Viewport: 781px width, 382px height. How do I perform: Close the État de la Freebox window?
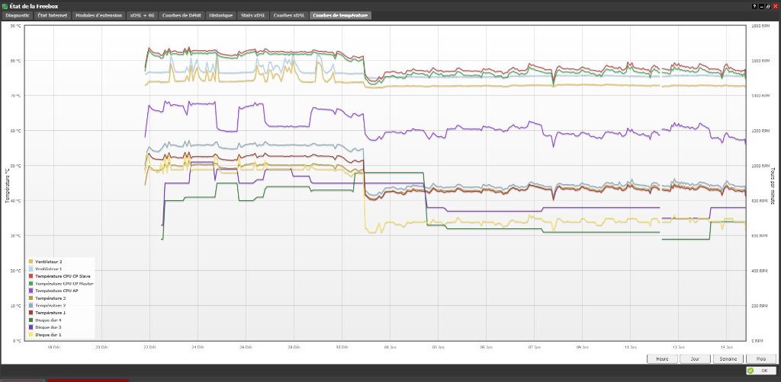(x=776, y=6)
